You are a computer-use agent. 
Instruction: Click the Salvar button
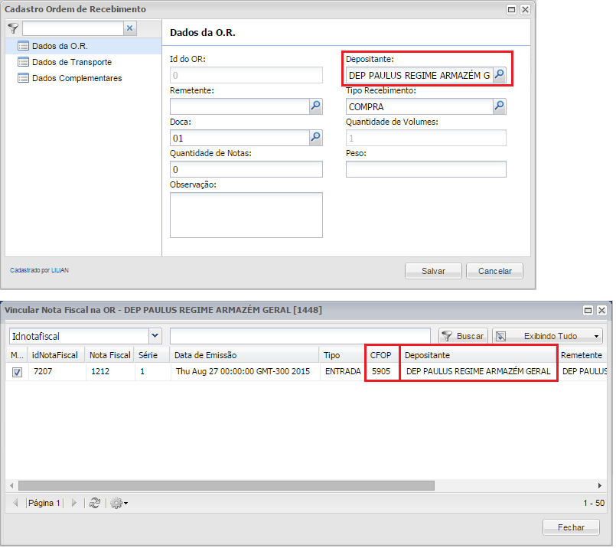point(433,271)
